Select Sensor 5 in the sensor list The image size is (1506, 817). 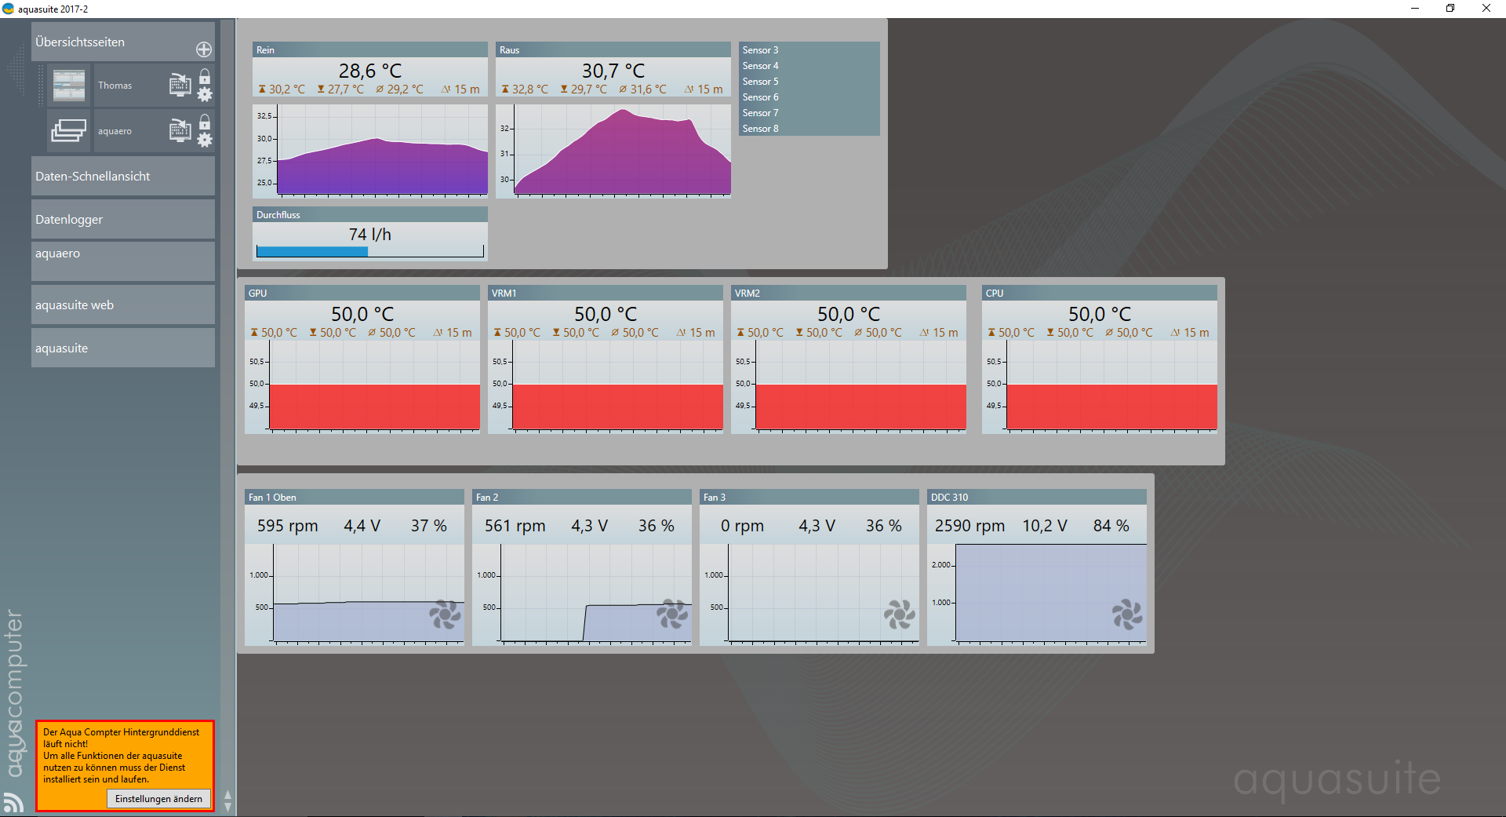pyautogui.click(x=809, y=82)
